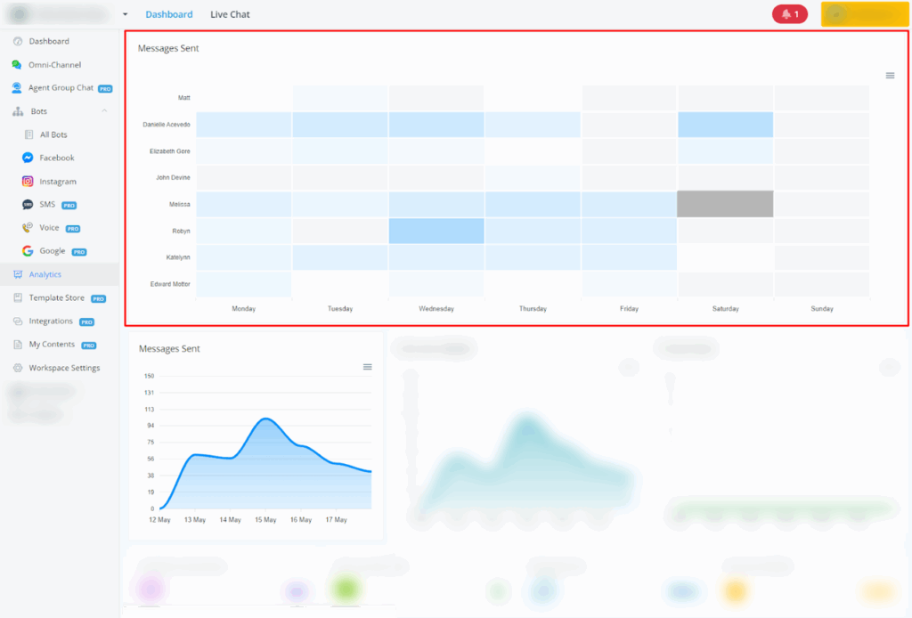This screenshot has height=618, width=912.
Task: Click the Omni-Channel chat bubble icon
Action: 17,65
